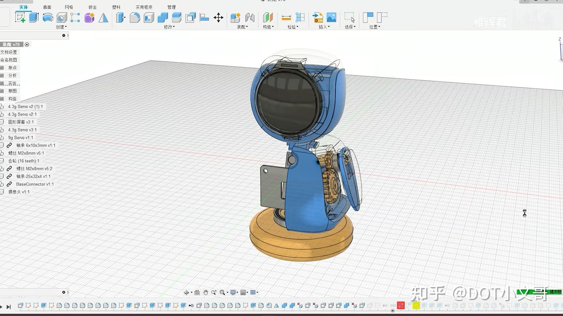The height and width of the screenshot is (316, 563).
Task: Click the Joint tool icon
Action: point(250,18)
